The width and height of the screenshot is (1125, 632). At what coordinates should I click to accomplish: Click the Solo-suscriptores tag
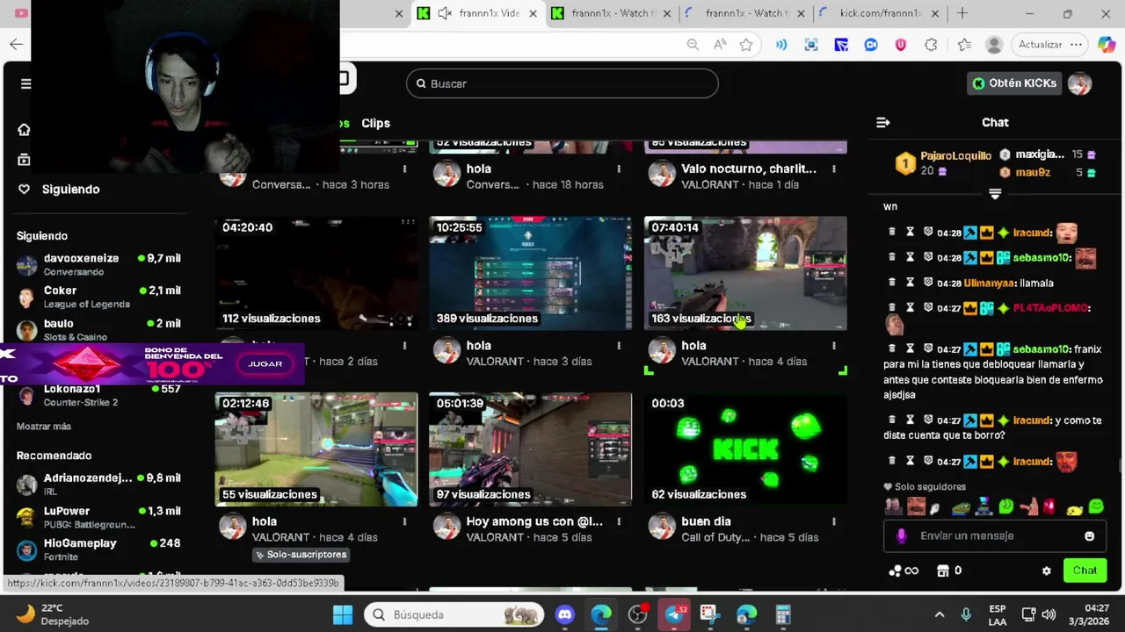click(301, 555)
